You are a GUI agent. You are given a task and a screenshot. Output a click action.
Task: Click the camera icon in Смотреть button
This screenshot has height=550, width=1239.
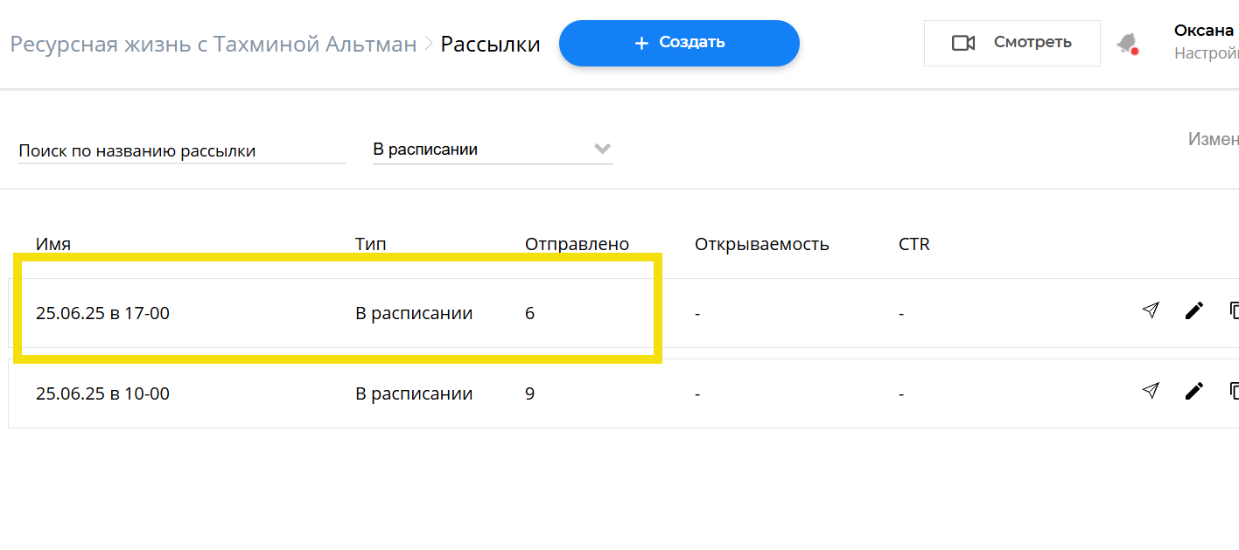(x=963, y=43)
